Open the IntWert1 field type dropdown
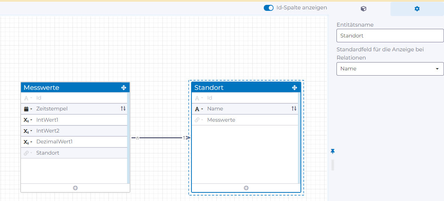Image resolution: width=444 pixels, height=201 pixels. pos(28,120)
